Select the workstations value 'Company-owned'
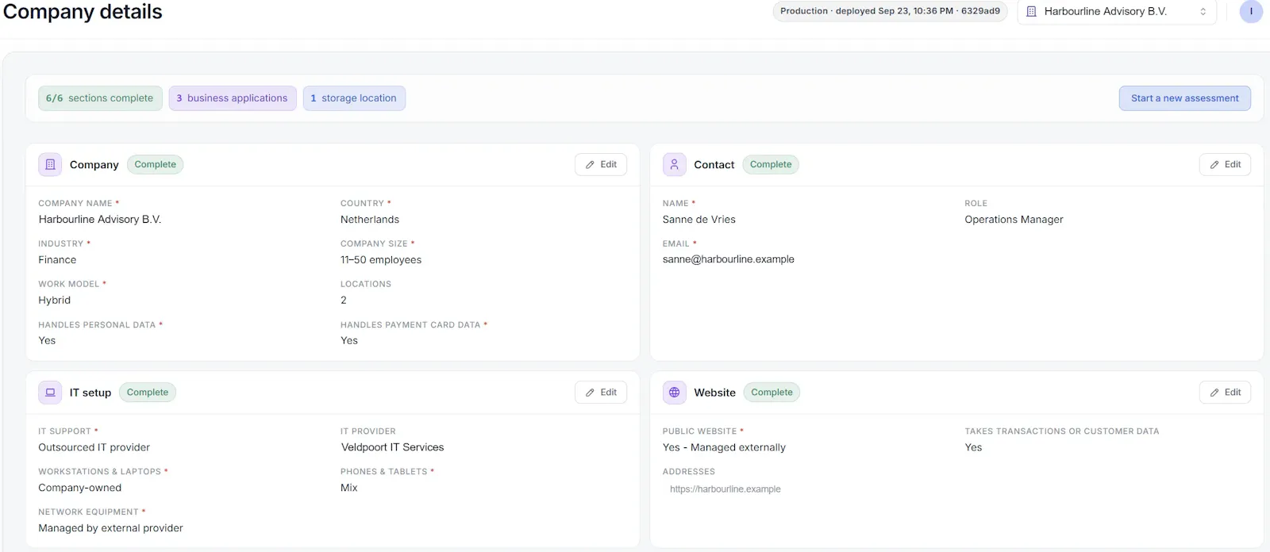The height and width of the screenshot is (552, 1270). [x=80, y=488]
